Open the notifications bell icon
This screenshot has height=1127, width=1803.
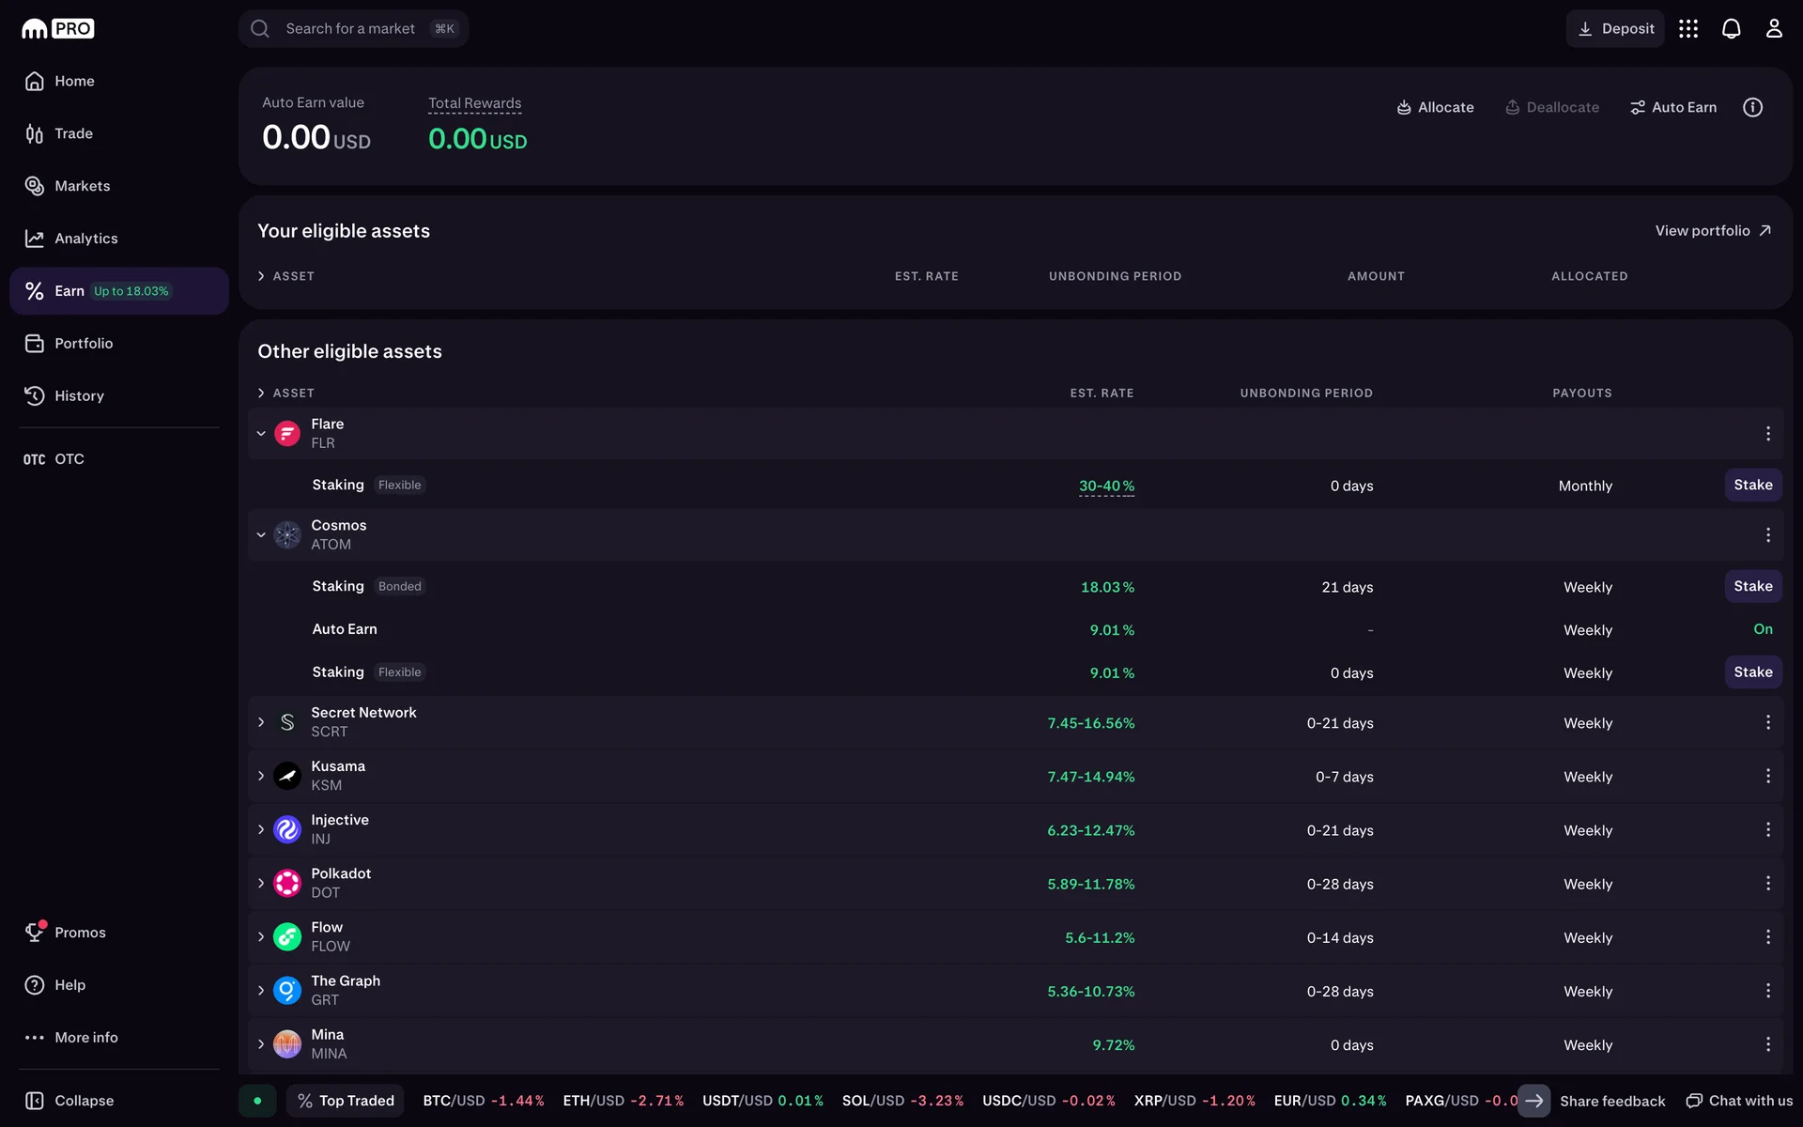pos(1731,29)
